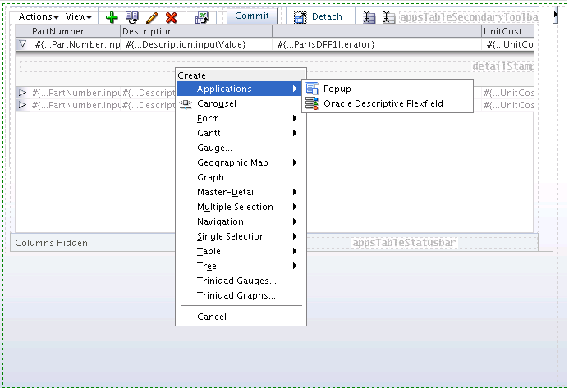578x388 pixels.
Task: Expand the third PartNumber row
Action: pyautogui.click(x=22, y=105)
